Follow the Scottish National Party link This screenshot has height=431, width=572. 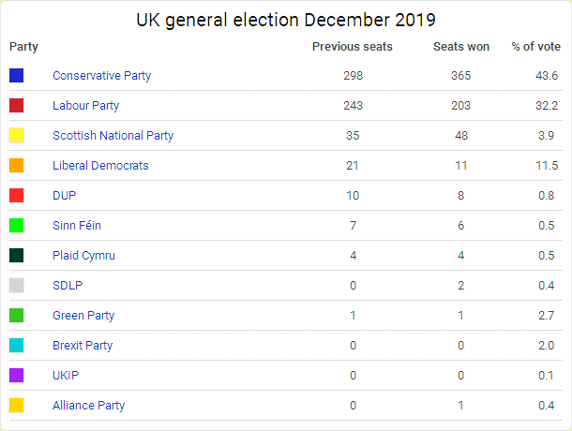coord(113,135)
